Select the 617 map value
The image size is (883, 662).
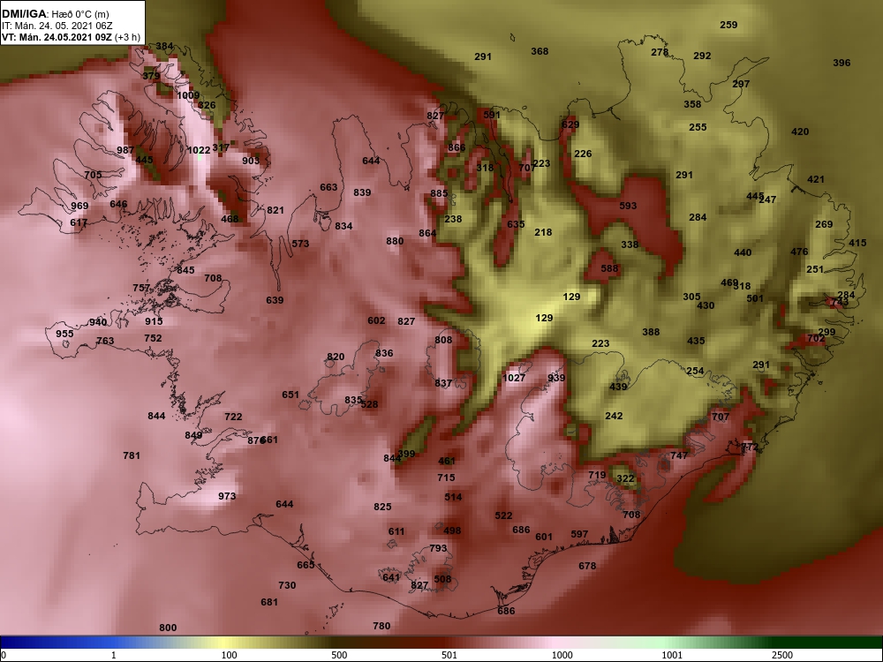pos(79,222)
